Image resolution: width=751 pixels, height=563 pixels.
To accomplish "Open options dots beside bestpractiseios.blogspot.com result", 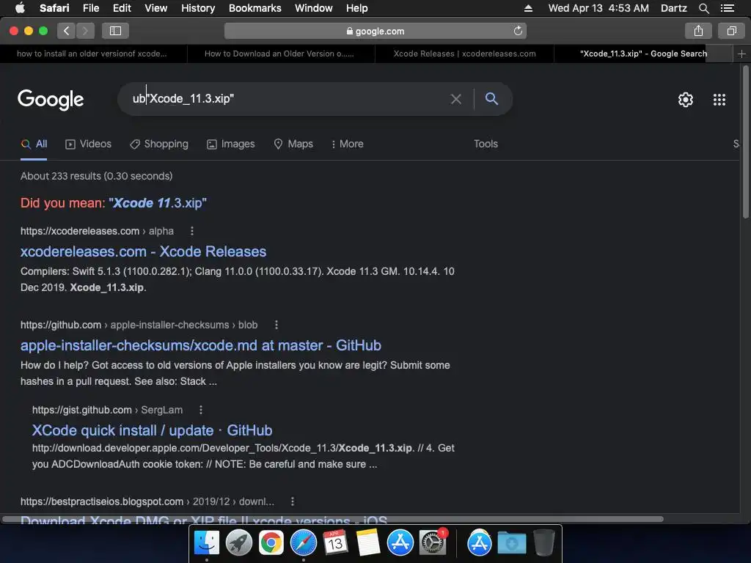I will [x=293, y=501].
